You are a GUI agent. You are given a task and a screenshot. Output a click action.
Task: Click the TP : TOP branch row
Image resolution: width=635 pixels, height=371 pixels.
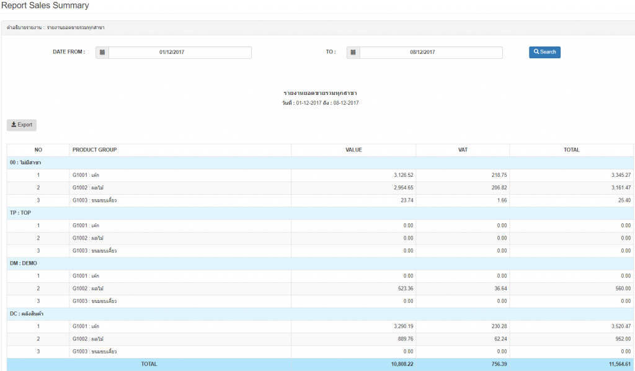pyautogui.click(x=320, y=213)
